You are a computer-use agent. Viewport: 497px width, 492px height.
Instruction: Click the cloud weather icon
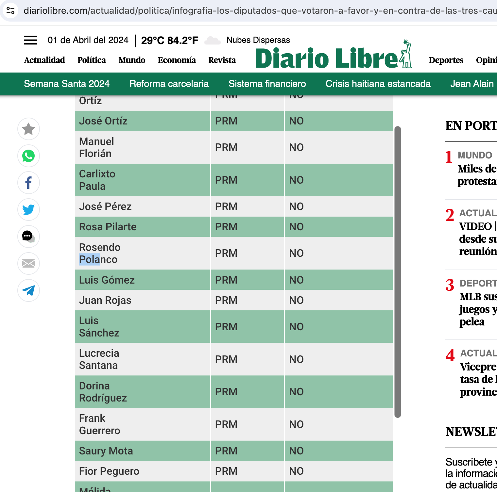pos(213,41)
